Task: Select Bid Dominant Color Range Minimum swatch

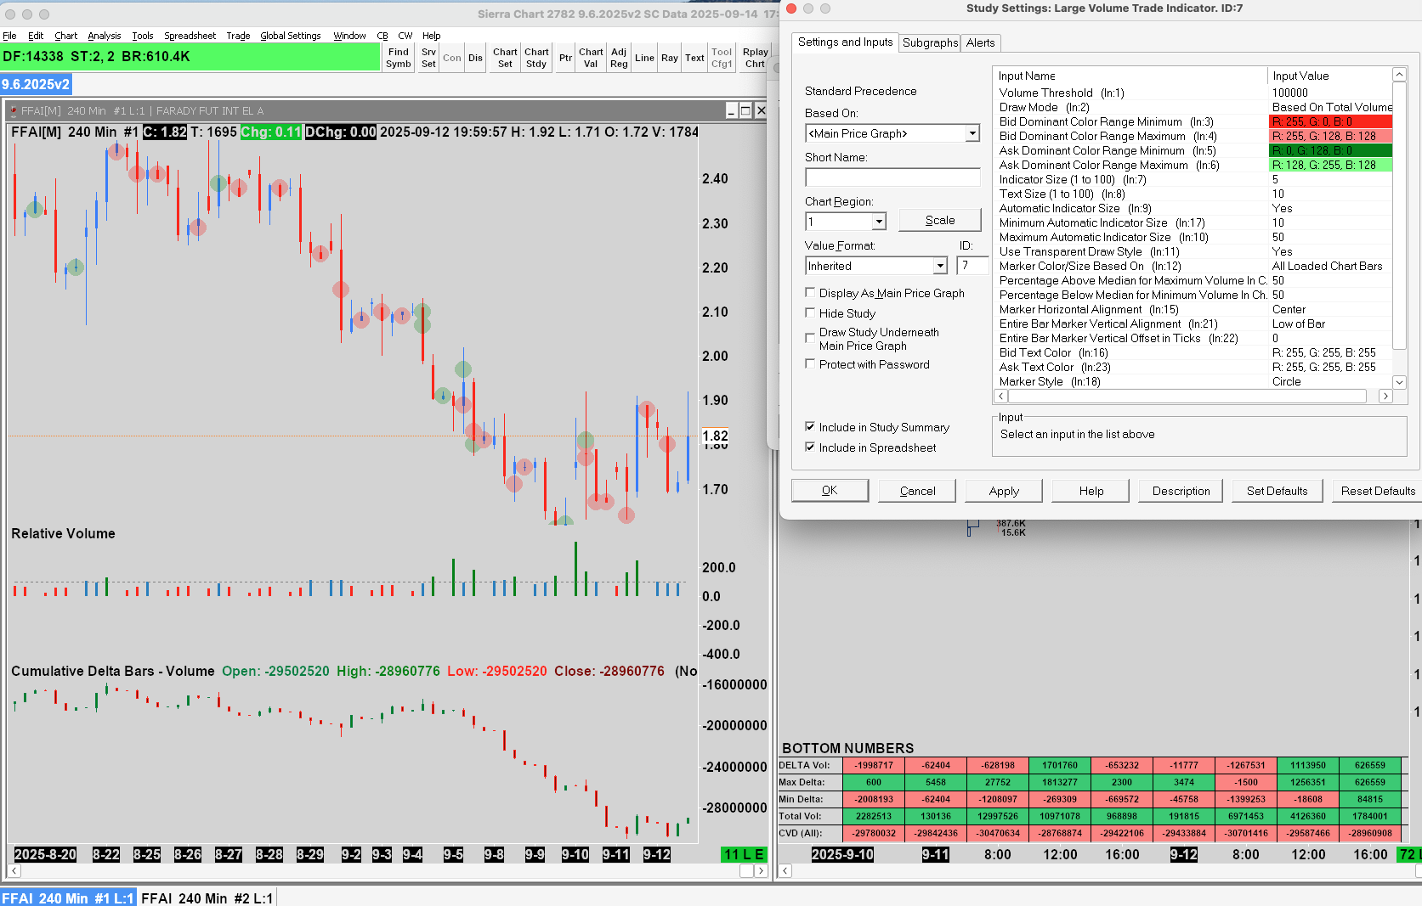Action: 1330,121
